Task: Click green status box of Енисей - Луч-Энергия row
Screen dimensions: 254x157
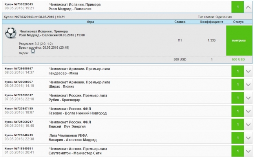Action: coord(238,124)
